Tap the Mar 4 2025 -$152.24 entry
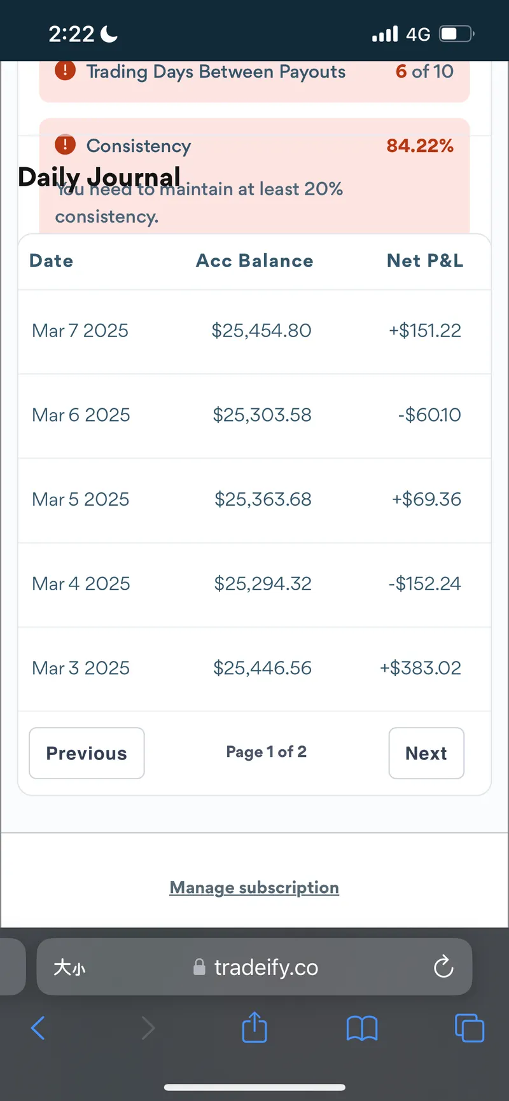 coord(424,584)
